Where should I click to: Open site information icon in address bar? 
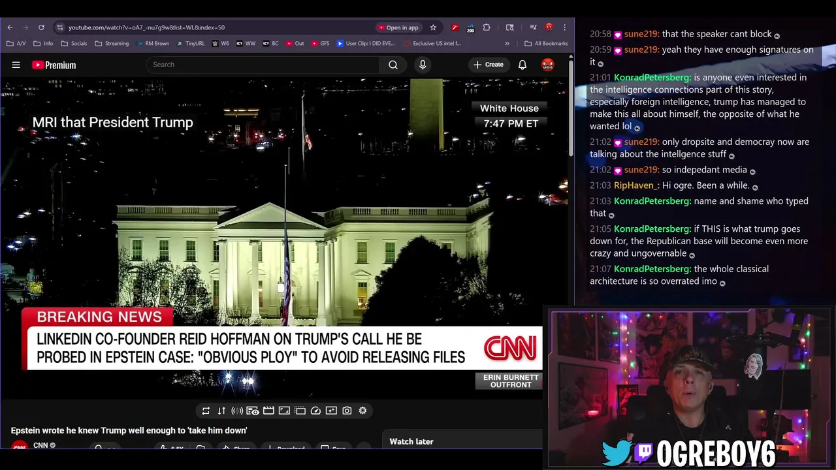(x=60, y=27)
